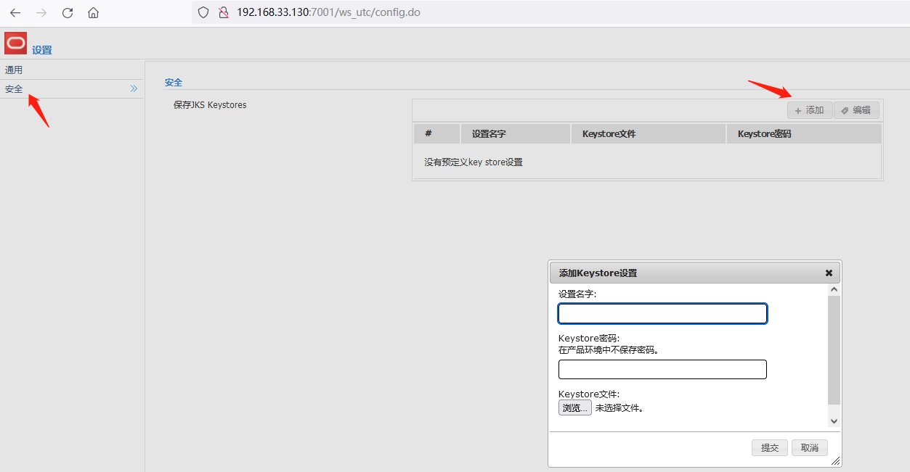
Task: Click the address bar URL
Action: [x=328, y=12]
